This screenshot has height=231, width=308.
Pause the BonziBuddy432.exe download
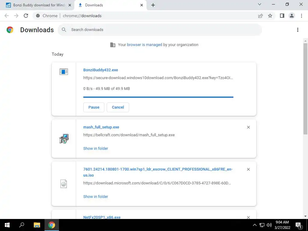(94, 107)
